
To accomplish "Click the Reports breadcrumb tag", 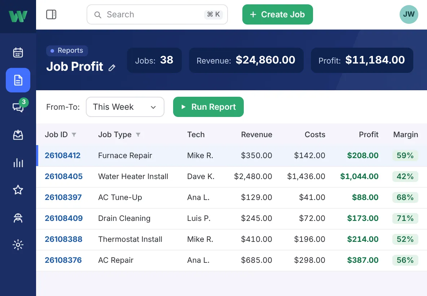I will (67, 51).
